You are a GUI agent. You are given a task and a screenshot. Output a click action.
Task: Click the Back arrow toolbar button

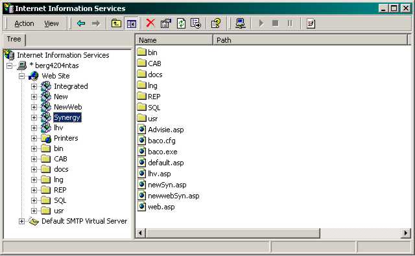pos(80,23)
